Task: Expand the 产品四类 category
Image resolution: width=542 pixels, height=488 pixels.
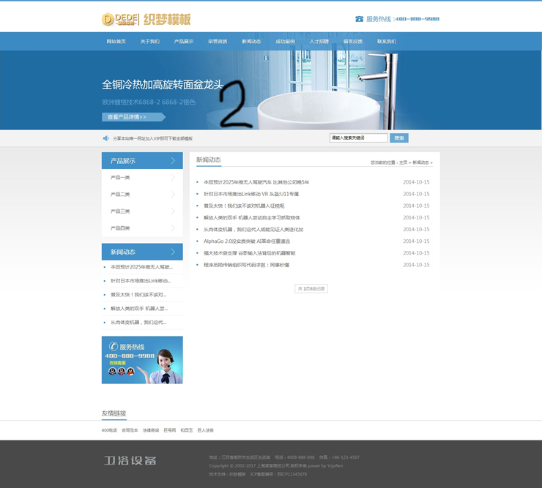Action: 173,228
